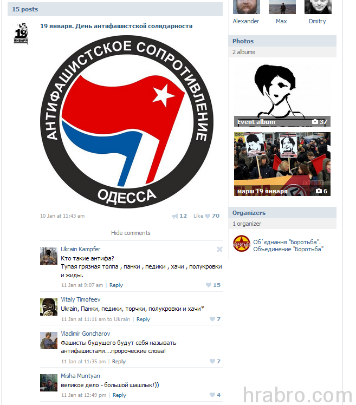Screen dimensions: 356x405
Task: Open the 19 января group avatar icon
Action: (x=21, y=34)
